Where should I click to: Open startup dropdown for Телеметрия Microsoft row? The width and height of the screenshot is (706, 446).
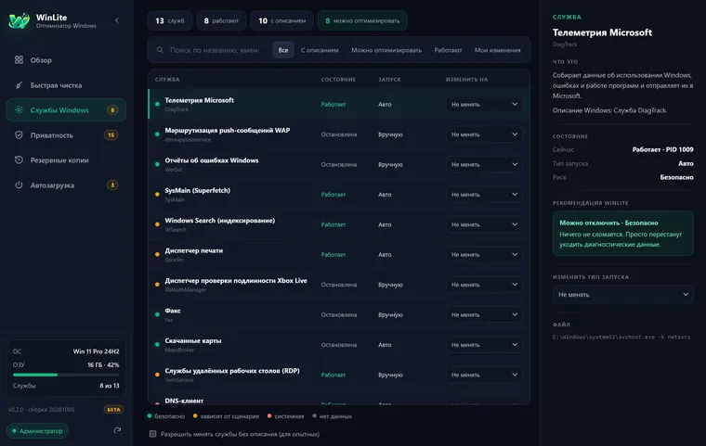click(484, 104)
